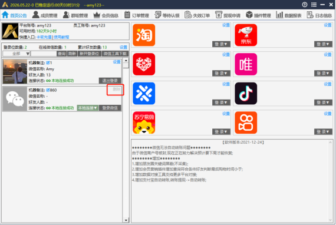Open the Taobao 登录 dropdown
The image size is (336, 225).
pyautogui.click(x=221, y=44)
